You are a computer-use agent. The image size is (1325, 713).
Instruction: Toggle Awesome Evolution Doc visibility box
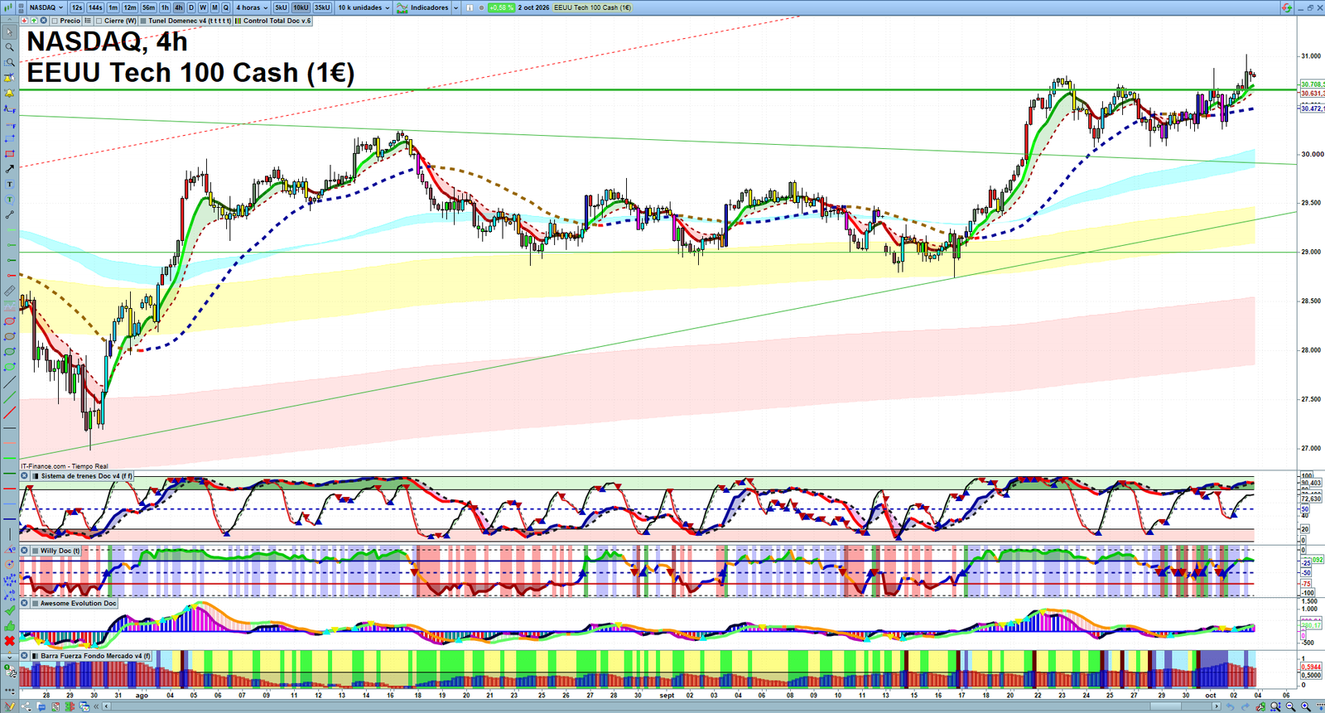36,604
